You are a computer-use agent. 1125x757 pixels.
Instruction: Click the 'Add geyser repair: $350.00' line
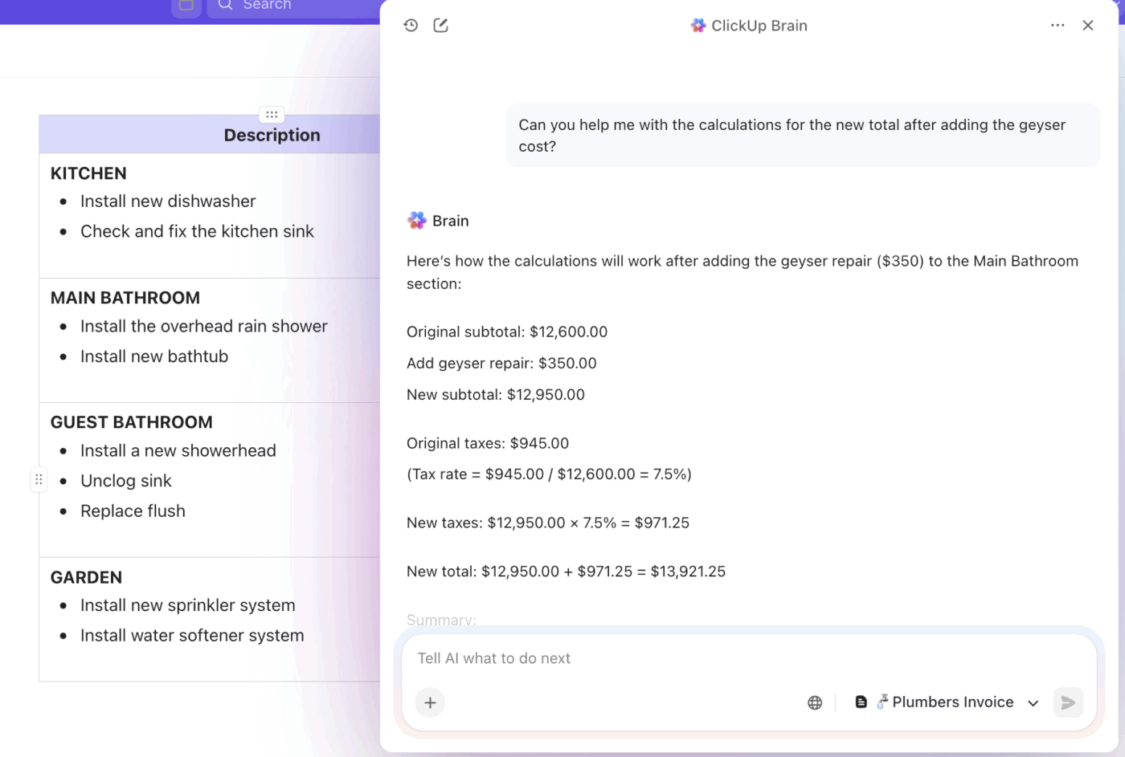(x=501, y=364)
